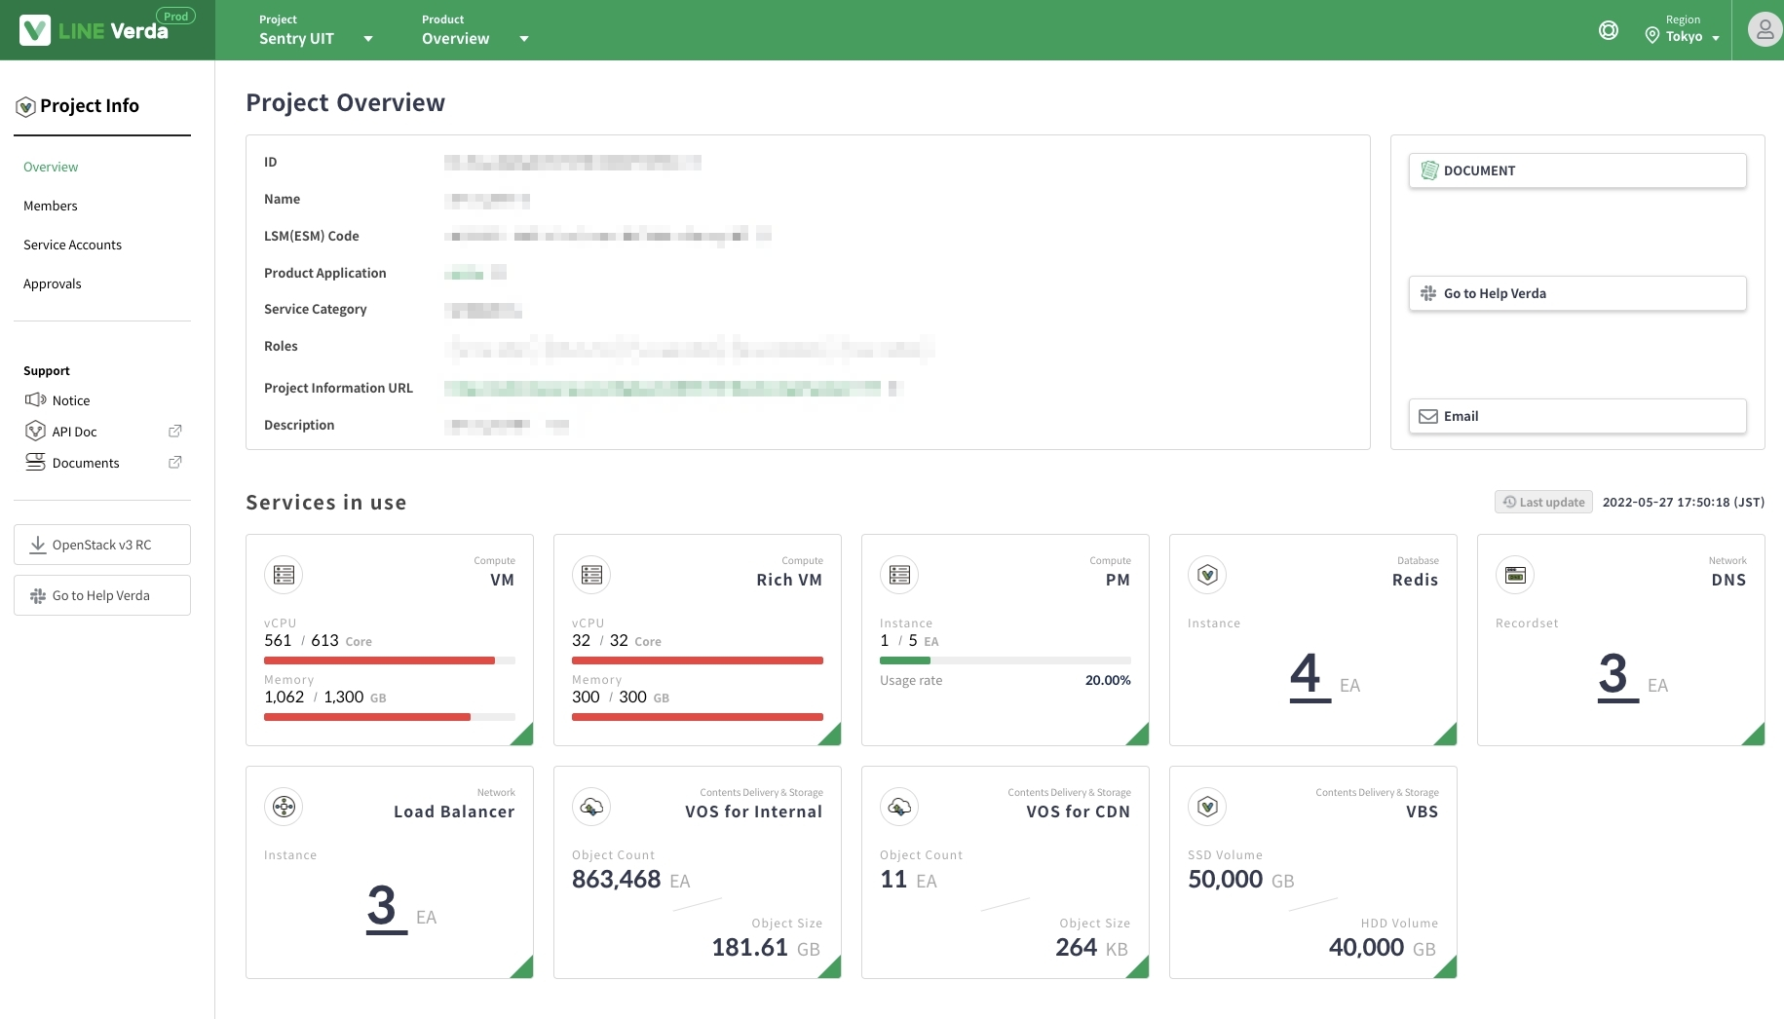The image size is (1784, 1019).
Task: Click the 40,000 GB HDD Volume value
Action: 1383,947
